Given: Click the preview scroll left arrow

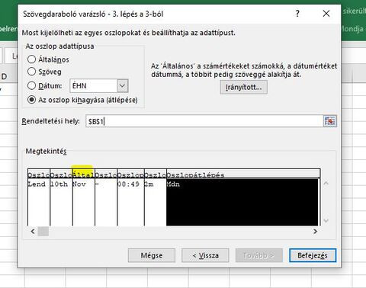Looking at the screenshot, I should tap(33, 232).
